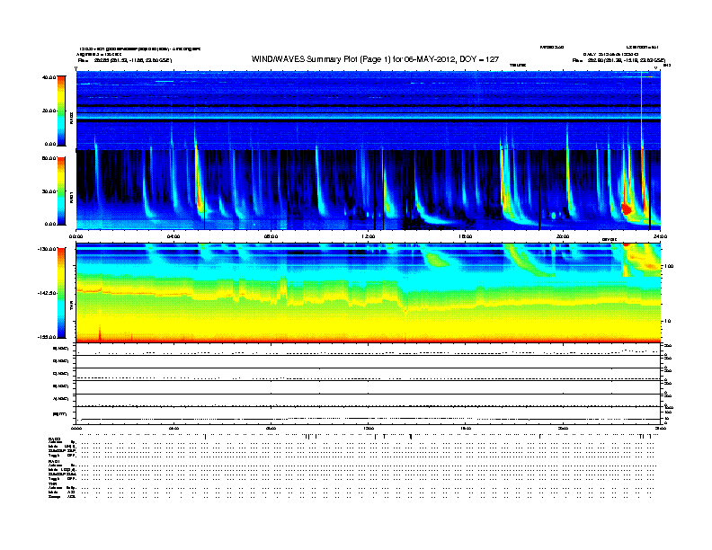The height and width of the screenshot is (550, 712).
Task: Click the RAD1 intensity color bar
Action: pos(61,191)
